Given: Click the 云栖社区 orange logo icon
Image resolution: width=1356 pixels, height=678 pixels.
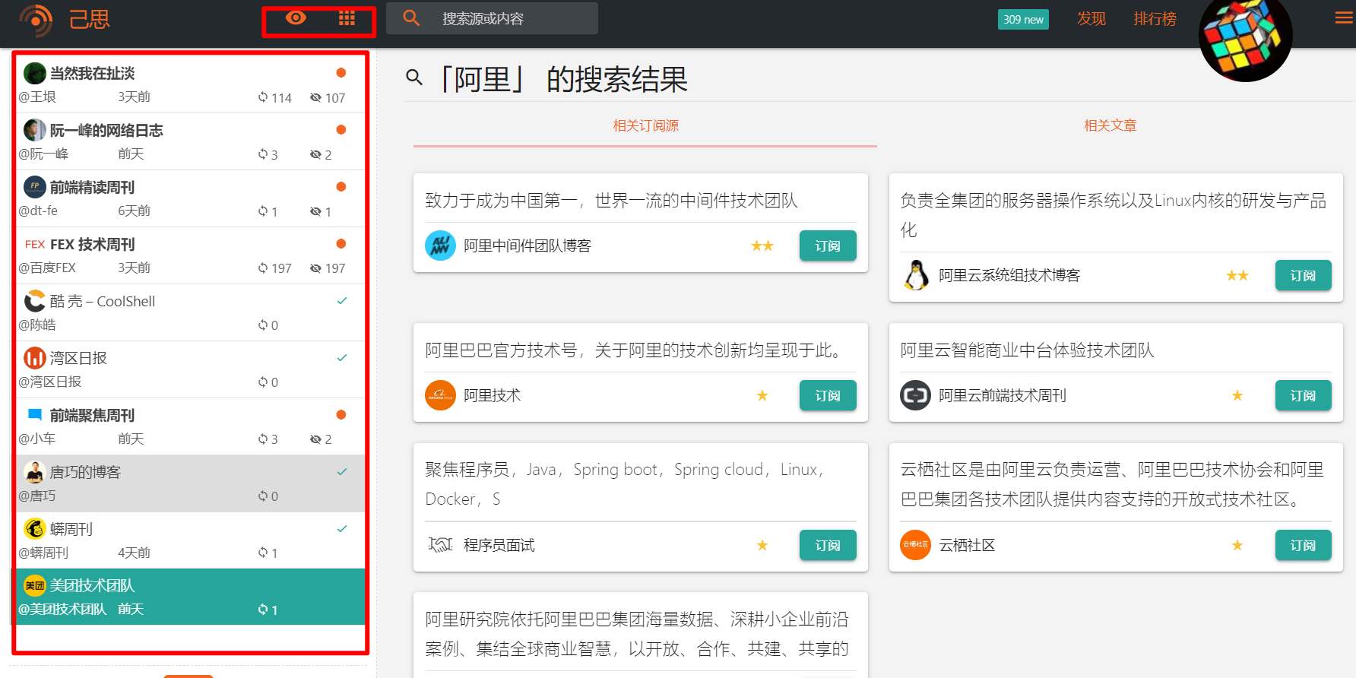Looking at the screenshot, I should tap(915, 545).
